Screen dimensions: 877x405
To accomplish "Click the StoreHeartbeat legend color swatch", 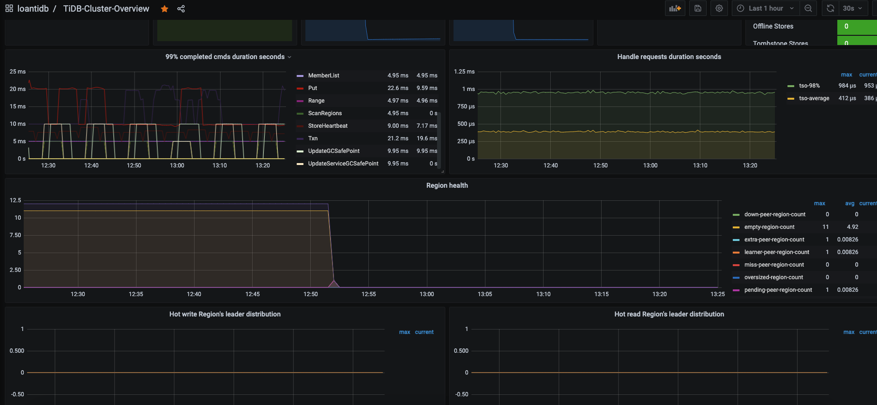I will pos(300,126).
